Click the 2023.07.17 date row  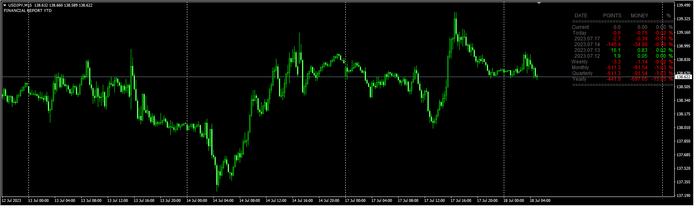click(587, 39)
